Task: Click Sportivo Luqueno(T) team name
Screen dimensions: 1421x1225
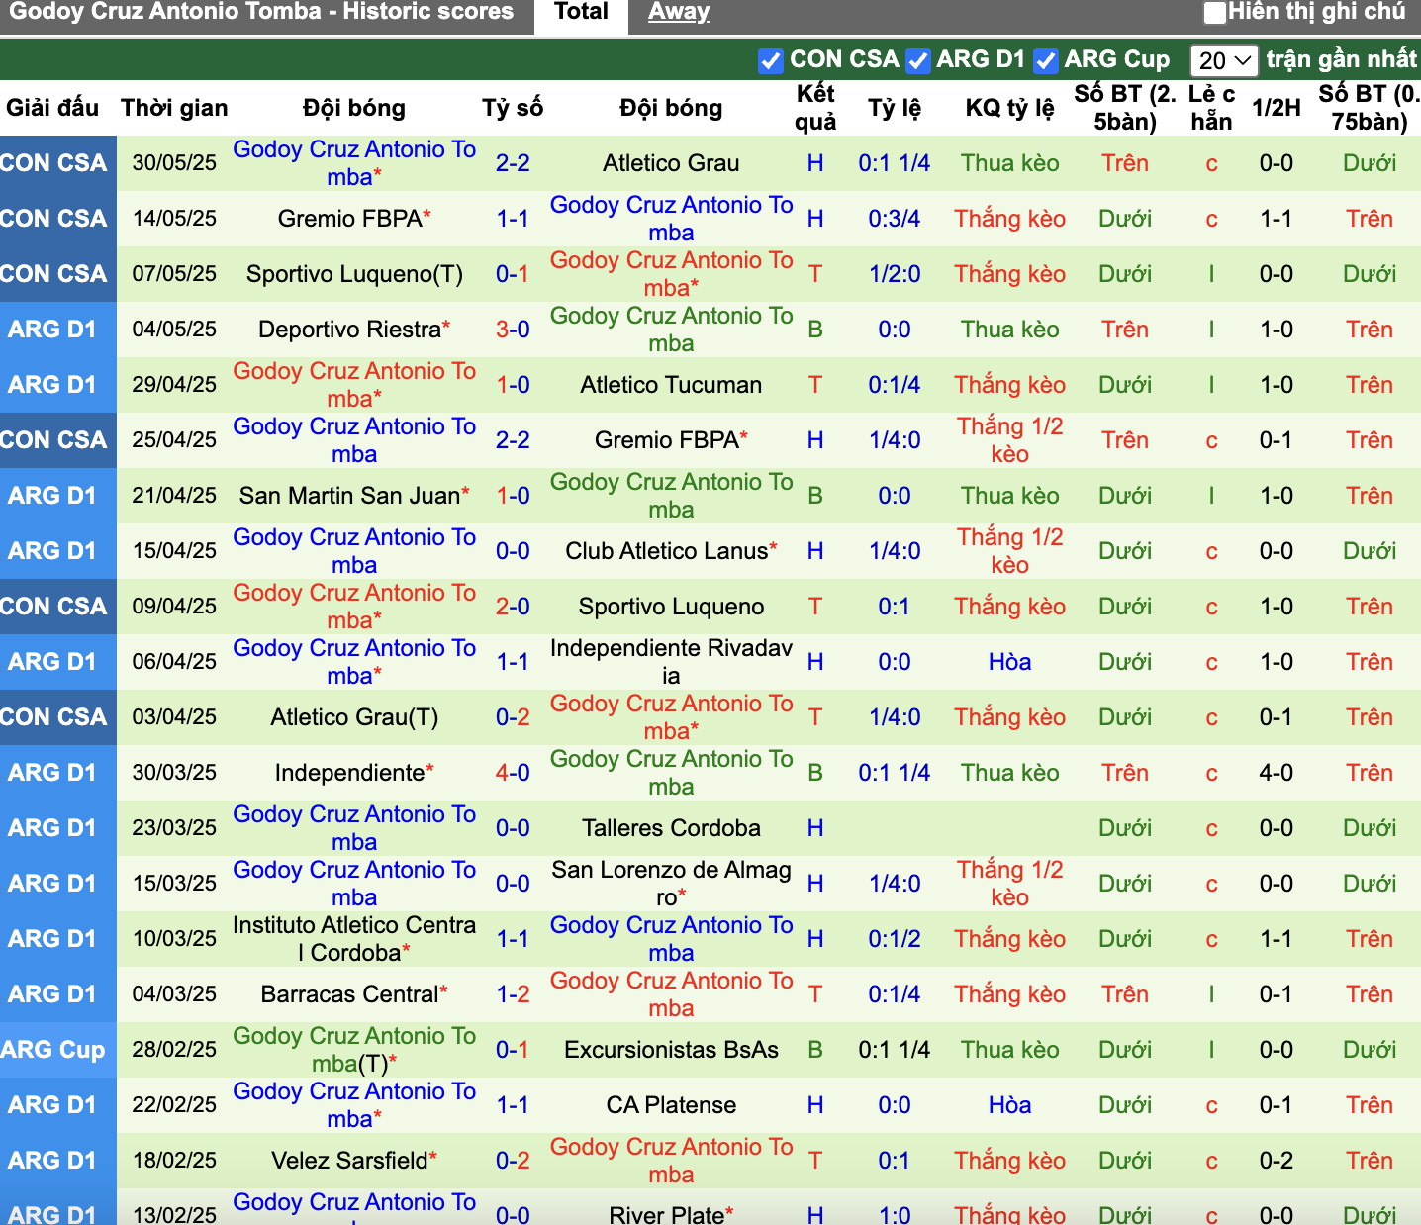Action: coord(354,274)
